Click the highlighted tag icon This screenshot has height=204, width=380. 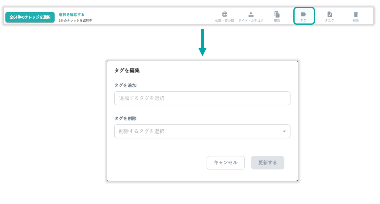point(303,14)
